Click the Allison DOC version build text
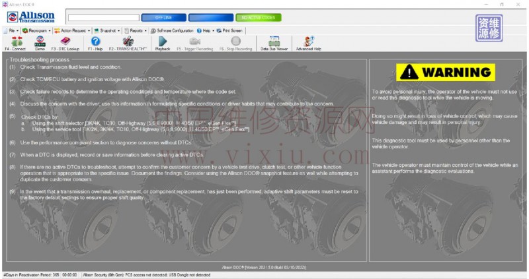Viewport: 529px width, 279px height. (x=264, y=267)
